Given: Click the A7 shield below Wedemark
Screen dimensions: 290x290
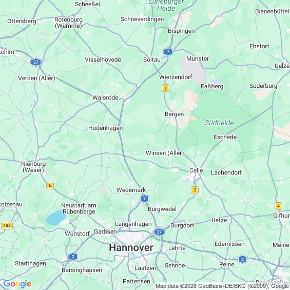Looking at the screenshot, I should tap(144, 199).
